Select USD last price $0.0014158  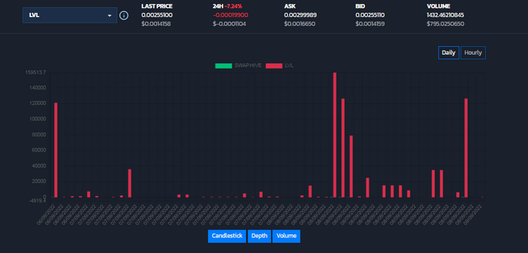pos(157,24)
